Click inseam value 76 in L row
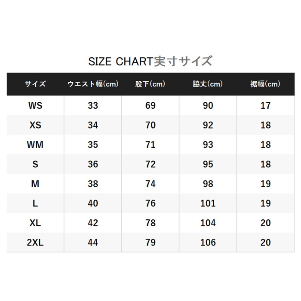 [x=150, y=203]
